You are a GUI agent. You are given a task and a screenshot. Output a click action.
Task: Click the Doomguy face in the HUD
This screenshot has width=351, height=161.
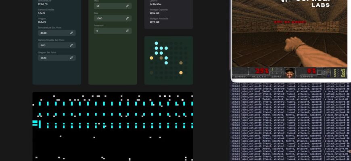[290, 72]
